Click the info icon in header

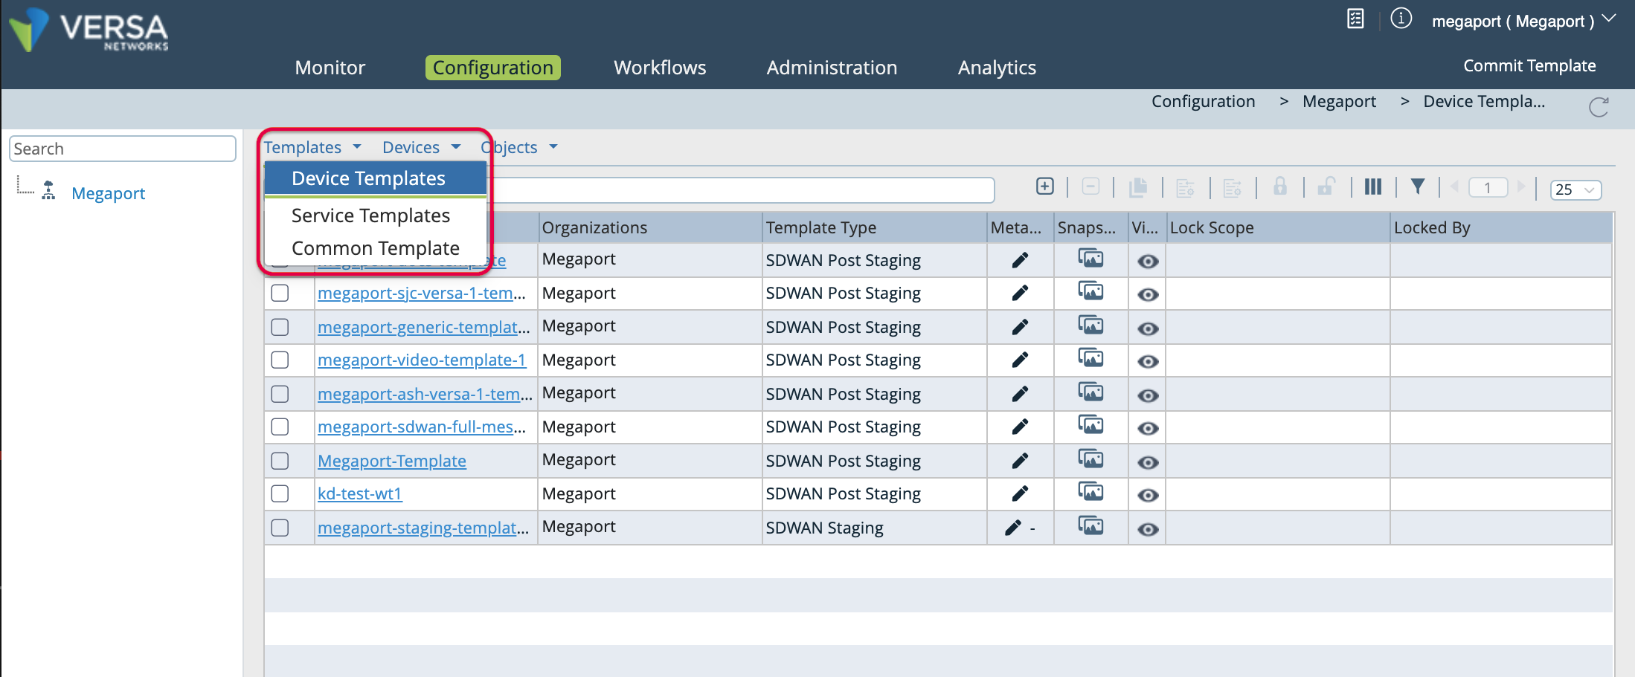(1401, 19)
